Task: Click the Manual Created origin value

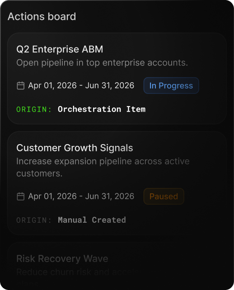Action: (x=92, y=220)
